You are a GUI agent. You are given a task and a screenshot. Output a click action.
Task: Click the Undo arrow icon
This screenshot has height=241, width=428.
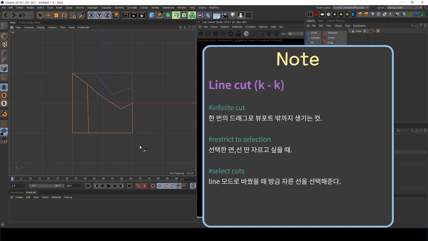(x=22, y=15)
